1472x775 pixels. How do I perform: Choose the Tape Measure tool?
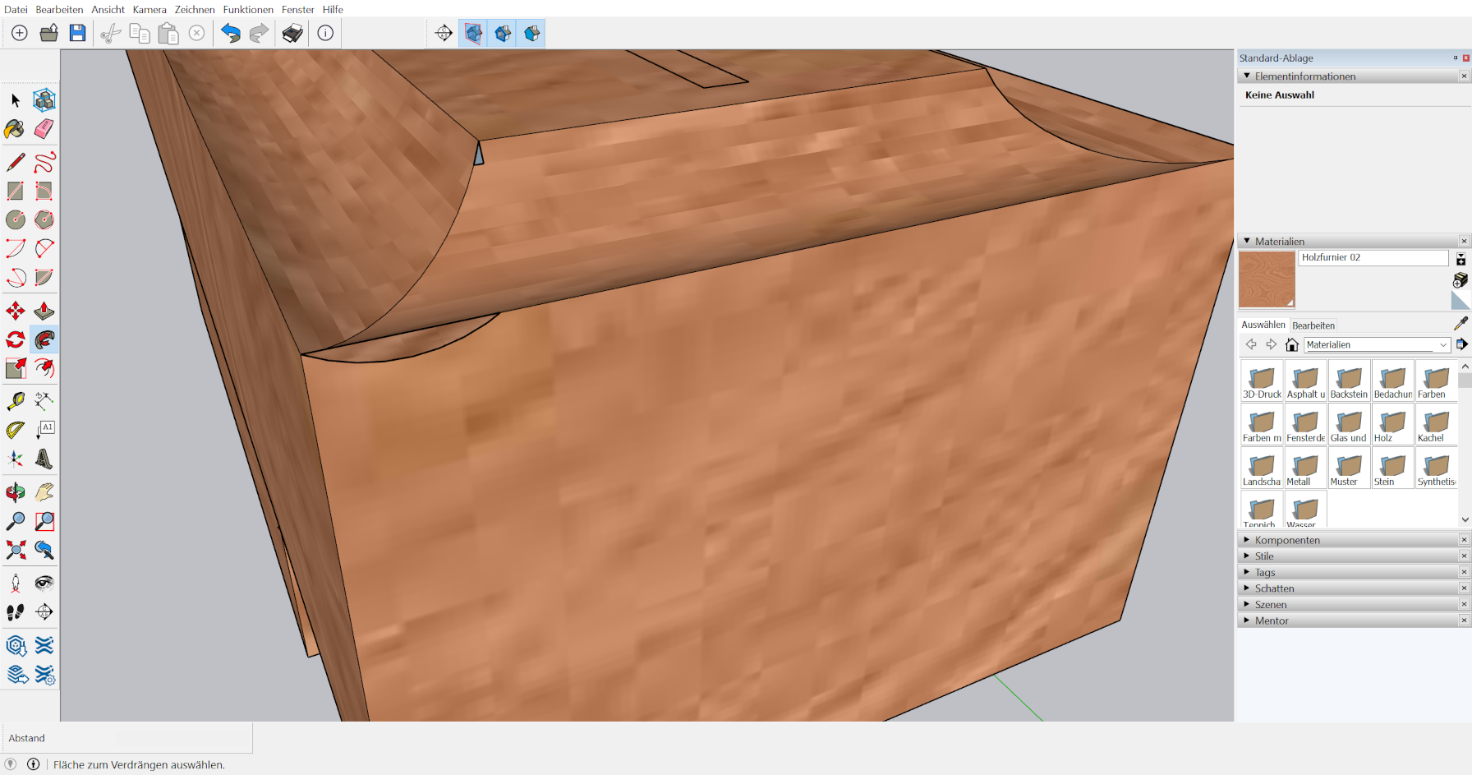pyautogui.click(x=15, y=401)
